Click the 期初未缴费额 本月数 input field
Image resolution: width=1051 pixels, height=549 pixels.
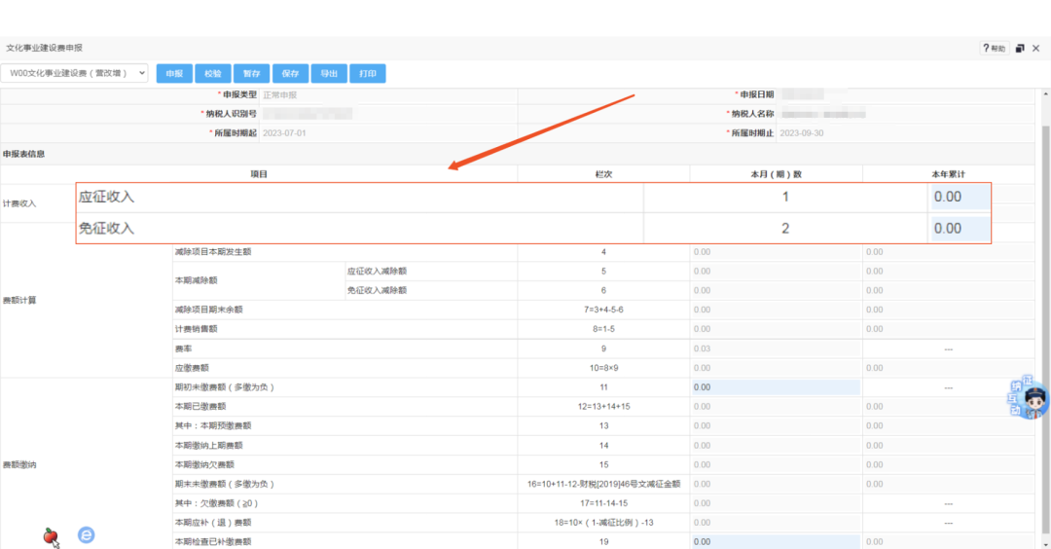pos(776,387)
